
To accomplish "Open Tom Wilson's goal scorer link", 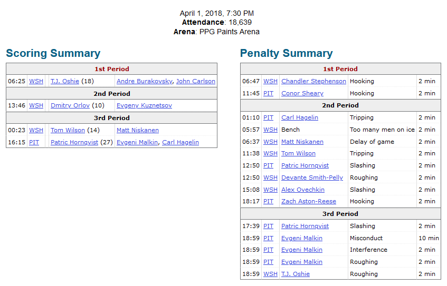I will pyautogui.click(x=68, y=130).
